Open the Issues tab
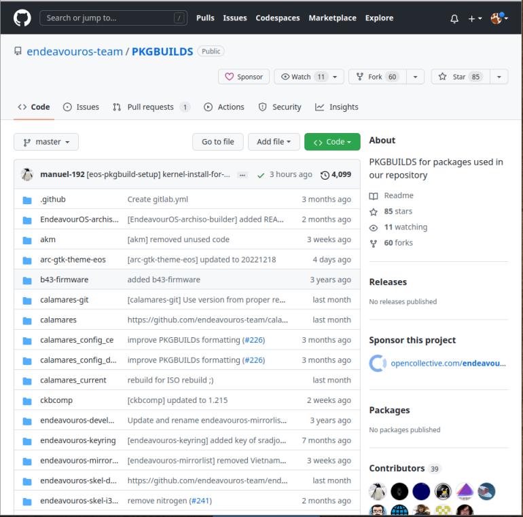This screenshot has width=523, height=517. [81, 107]
